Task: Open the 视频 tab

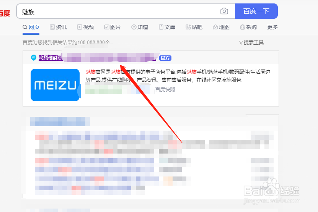Action: (85, 27)
